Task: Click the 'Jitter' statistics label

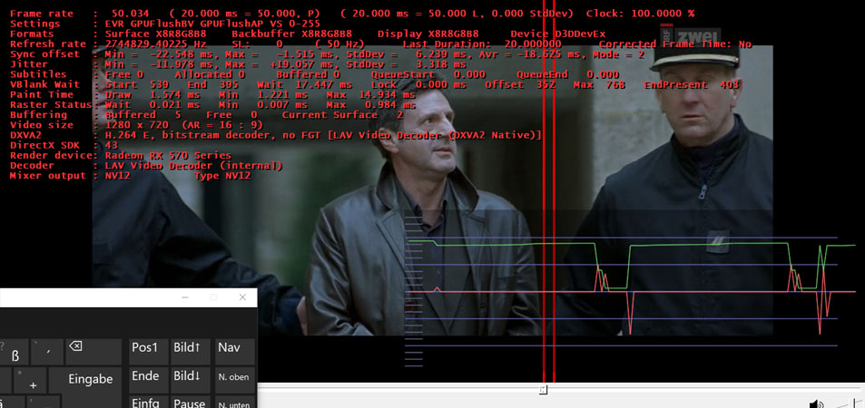Action: [x=28, y=64]
